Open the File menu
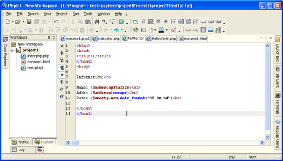This screenshot has height=161, width=283. pos(9,14)
